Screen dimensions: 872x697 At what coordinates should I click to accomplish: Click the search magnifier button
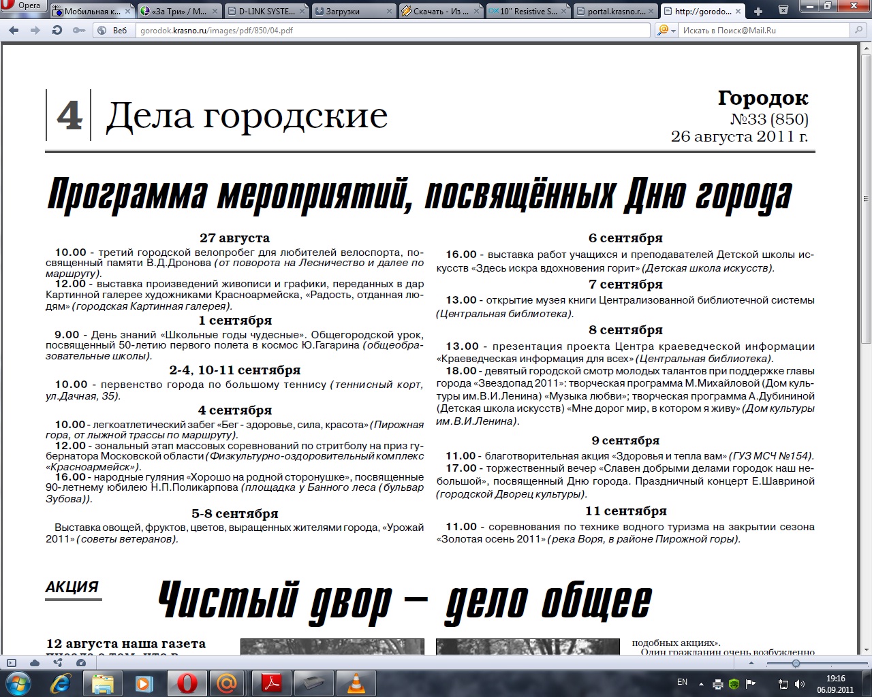[858, 31]
